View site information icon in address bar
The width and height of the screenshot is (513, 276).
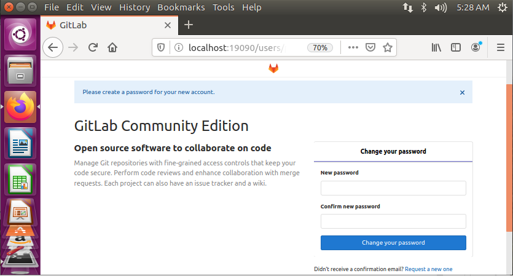point(179,47)
